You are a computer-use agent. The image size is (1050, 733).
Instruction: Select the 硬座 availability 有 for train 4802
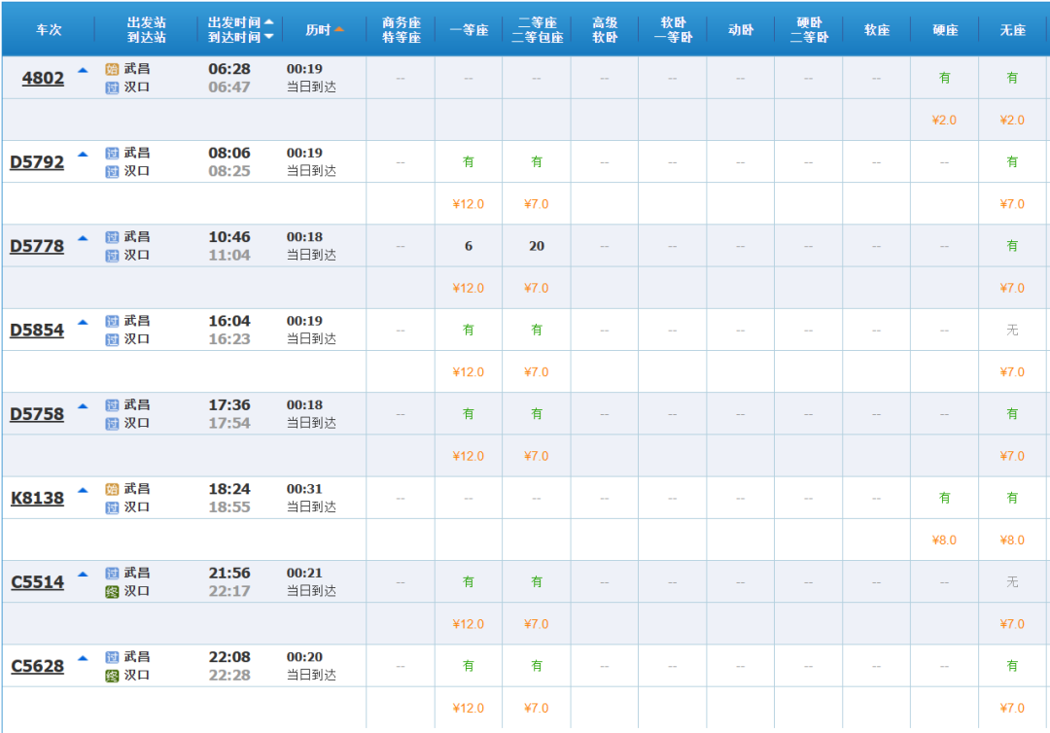tap(944, 78)
